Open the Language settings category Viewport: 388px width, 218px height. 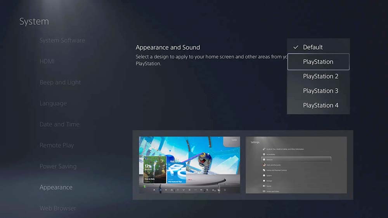pyautogui.click(x=53, y=103)
